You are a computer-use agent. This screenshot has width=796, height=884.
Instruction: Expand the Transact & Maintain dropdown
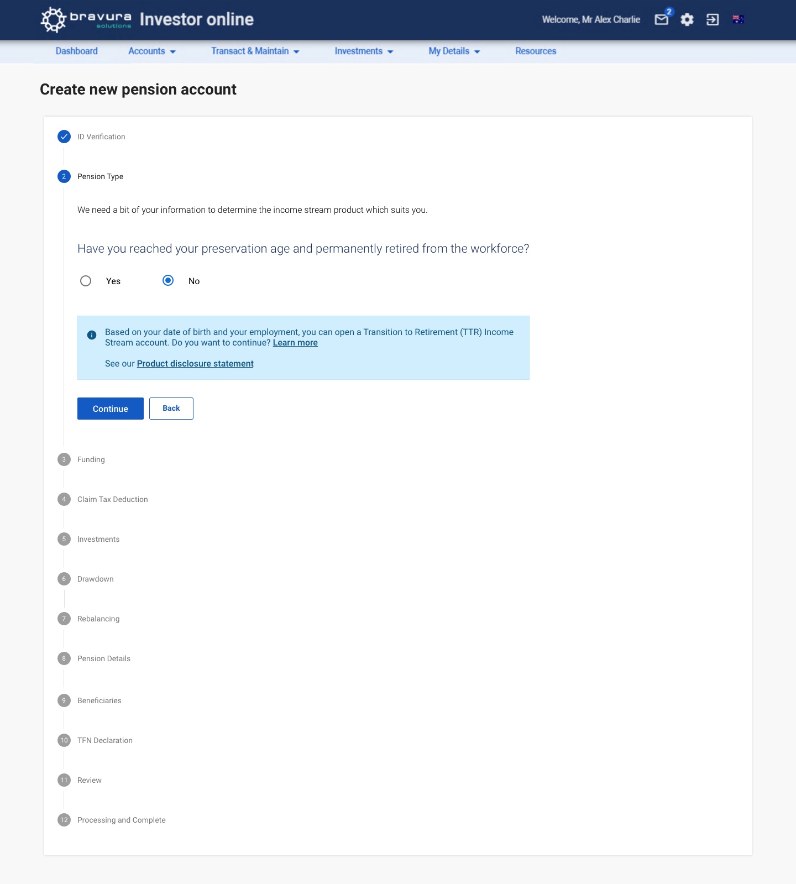[255, 51]
